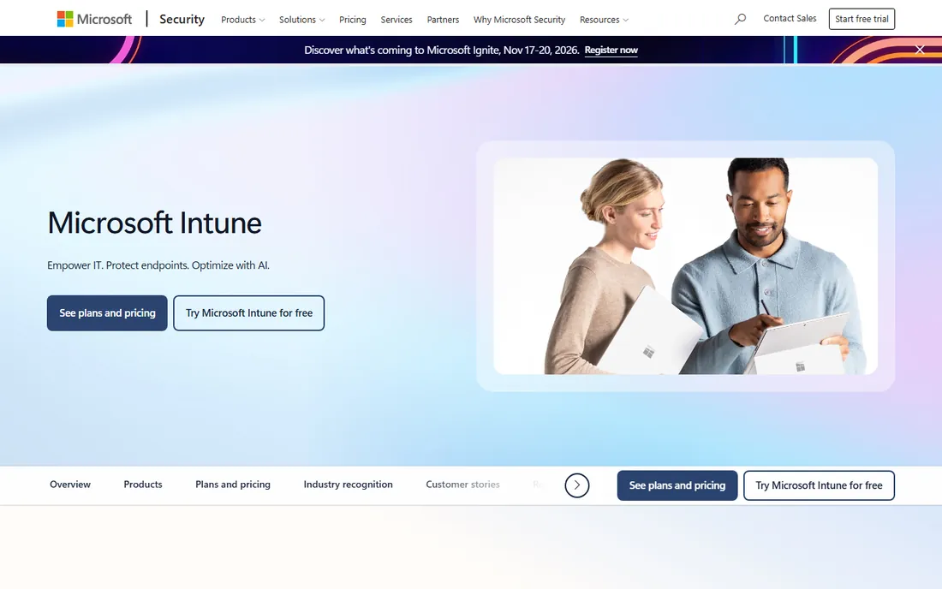The height and width of the screenshot is (589, 942).
Task: Click sticky bar See plans and pricing
Action: tap(677, 485)
